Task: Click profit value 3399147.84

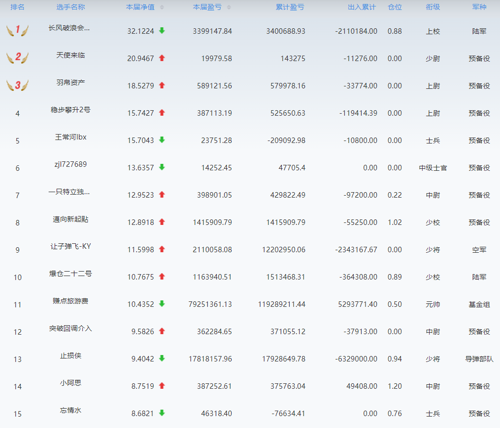Action: coord(212,31)
